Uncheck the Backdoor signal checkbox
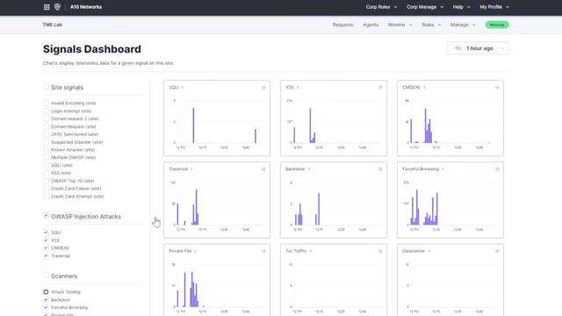562x316 pixels. (46, 300)
